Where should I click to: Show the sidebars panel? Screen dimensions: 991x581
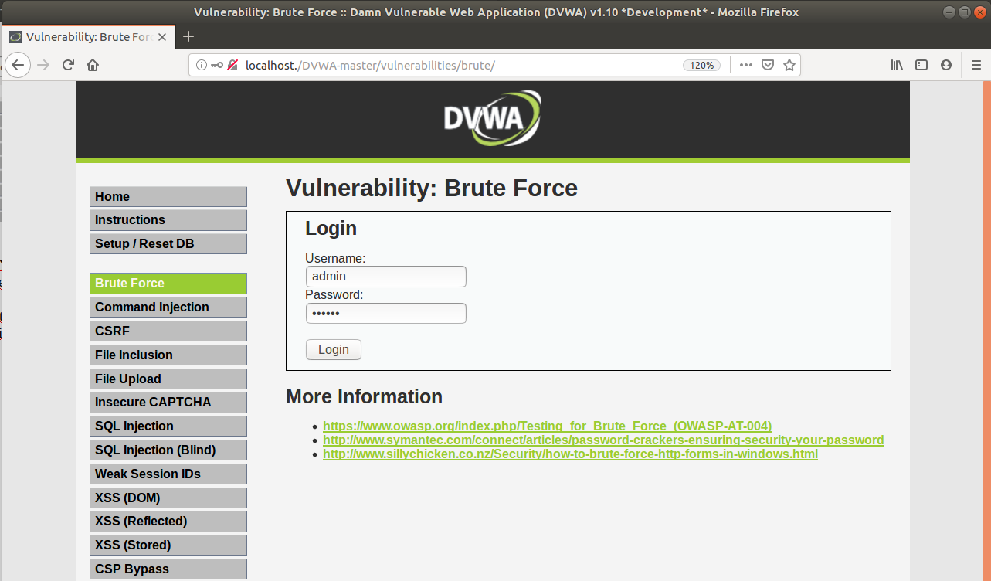(921, 66)
